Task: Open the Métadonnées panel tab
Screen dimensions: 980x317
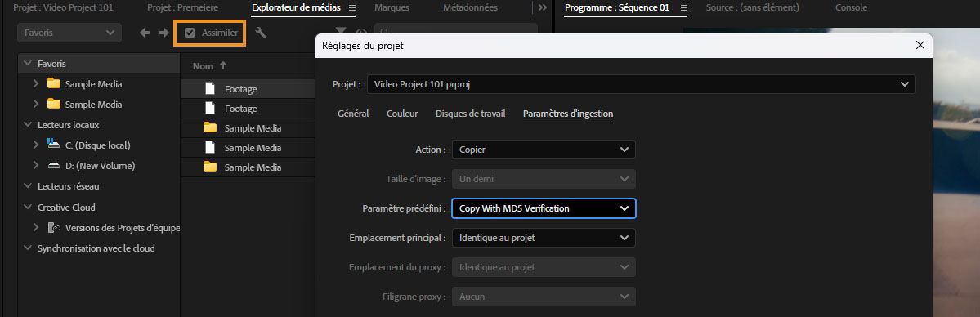Action: point(470,7)
